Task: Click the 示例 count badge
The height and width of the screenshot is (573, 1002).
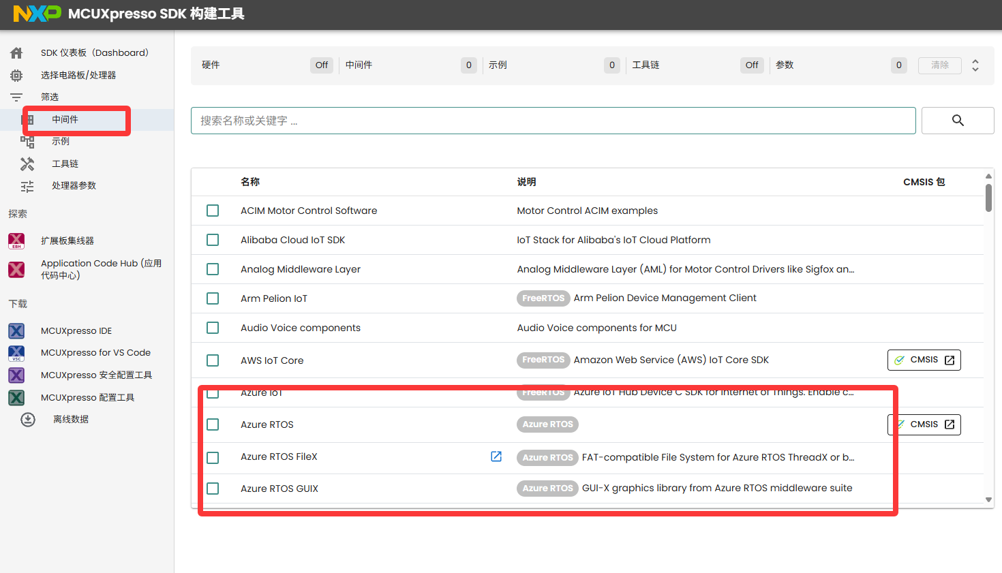Action: [x=612, y=65]
